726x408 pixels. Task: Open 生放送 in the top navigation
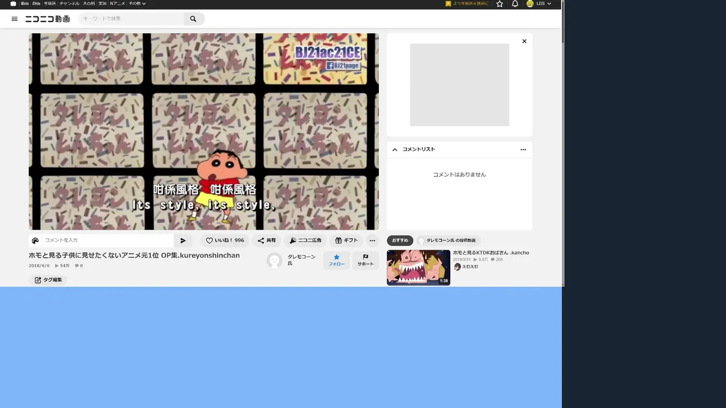point(50,3)
